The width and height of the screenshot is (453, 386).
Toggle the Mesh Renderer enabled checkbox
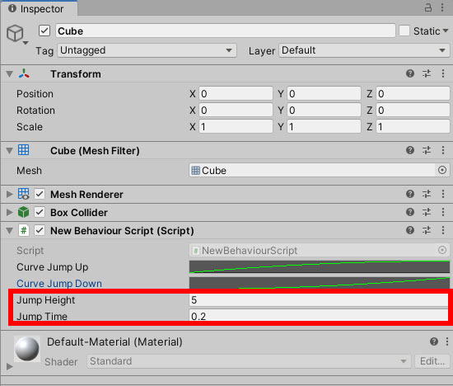40,194
